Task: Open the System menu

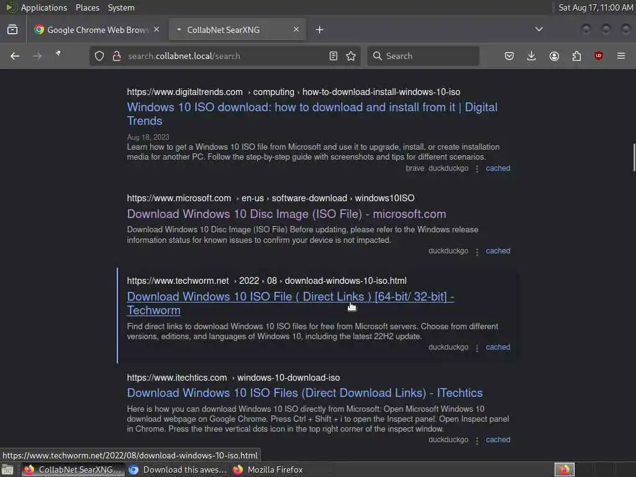Action: pos(121,7)
